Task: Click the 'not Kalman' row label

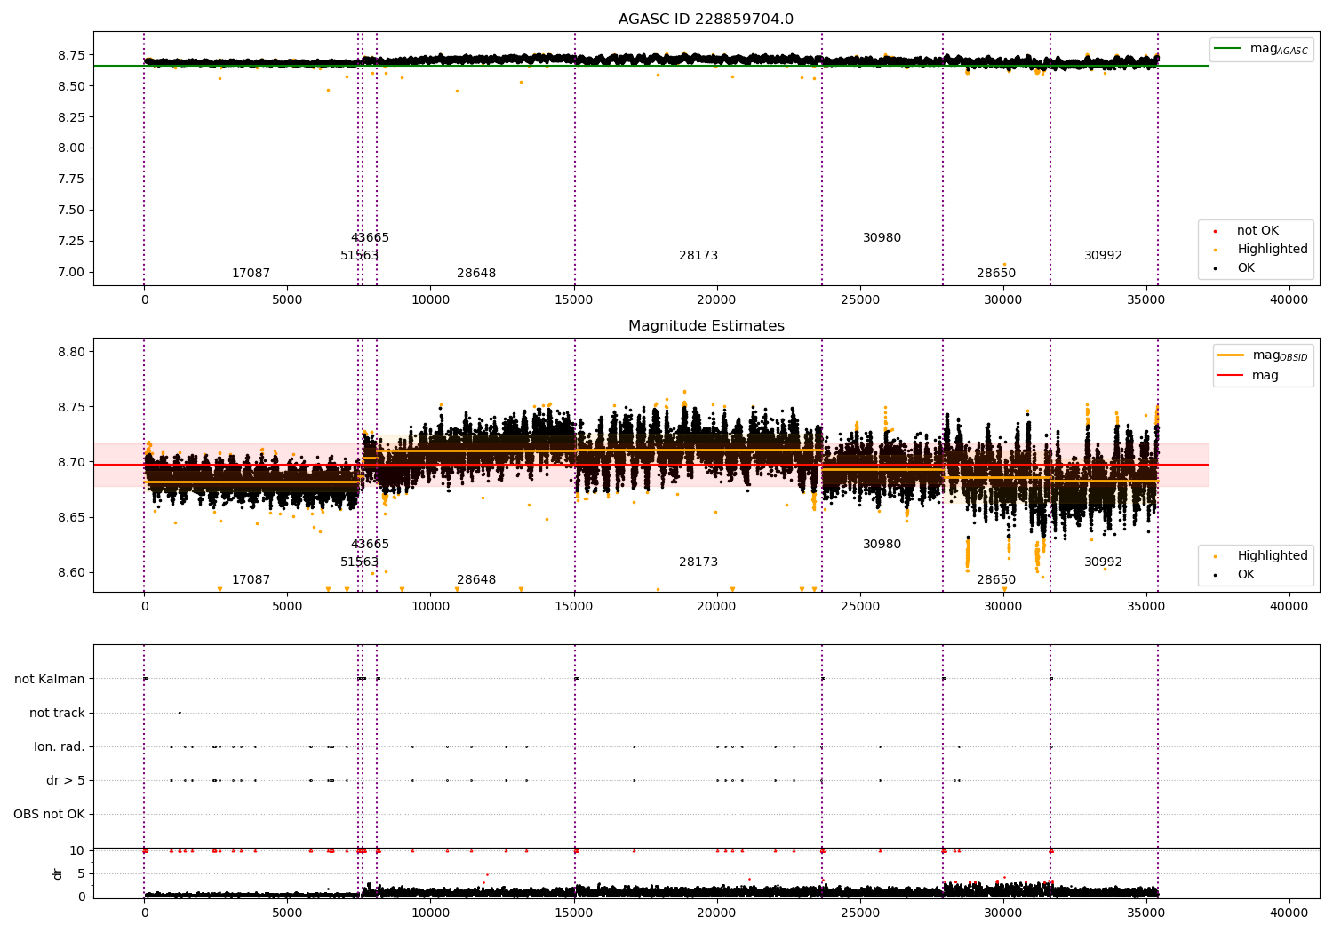Action: point(50,679)
